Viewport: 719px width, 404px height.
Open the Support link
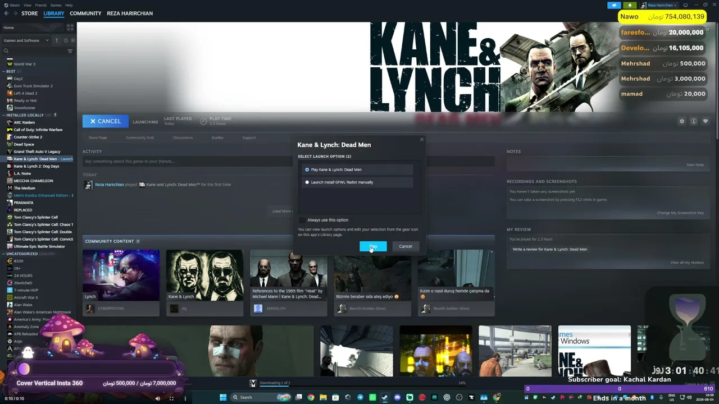pyautogui.click(x=249, y=137)
